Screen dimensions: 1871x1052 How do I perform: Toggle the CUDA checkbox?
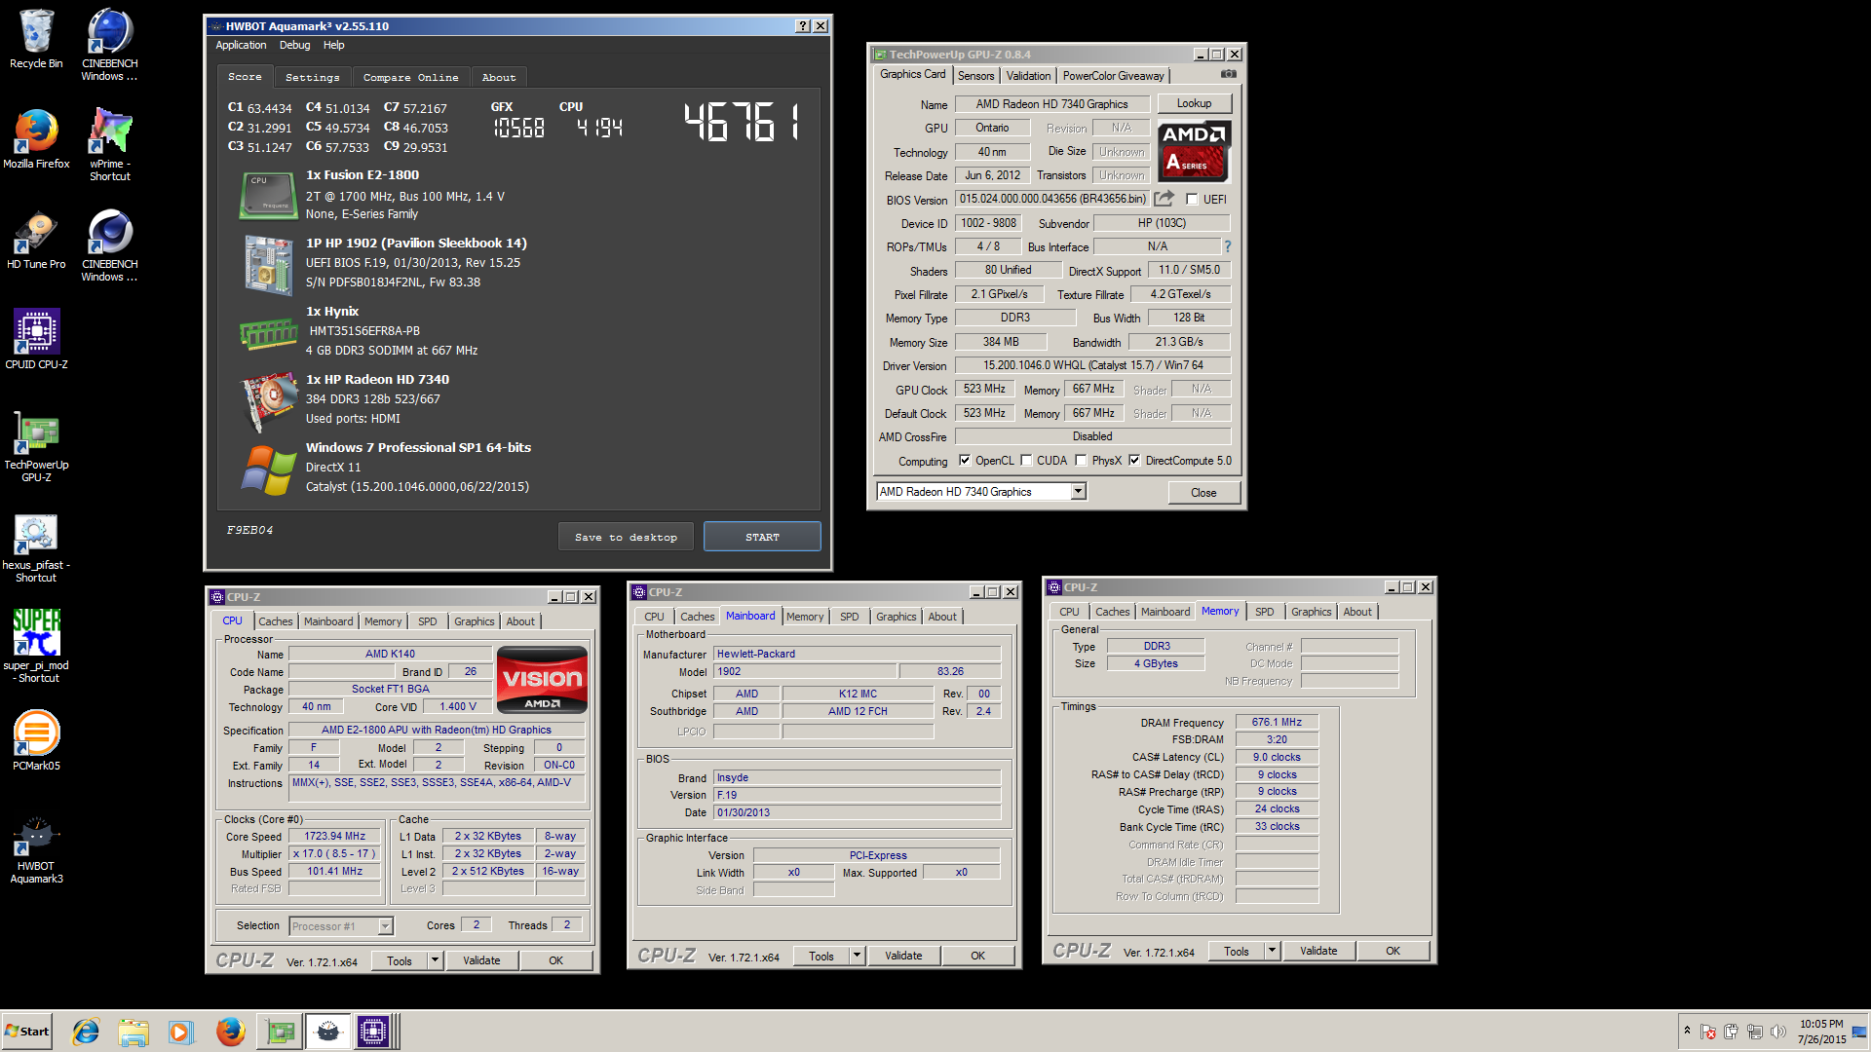pos(1026,461)
